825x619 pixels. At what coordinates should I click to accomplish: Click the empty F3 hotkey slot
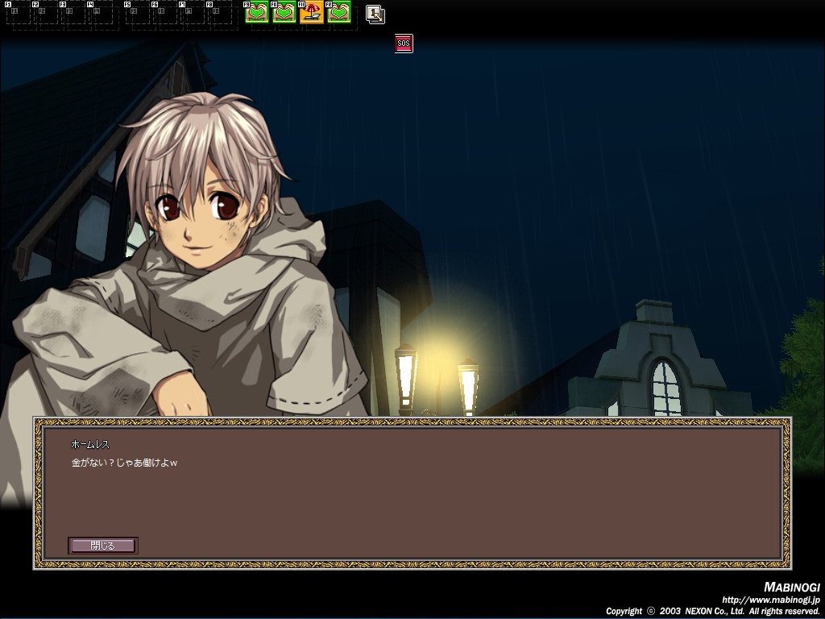(x=73, y=14)
